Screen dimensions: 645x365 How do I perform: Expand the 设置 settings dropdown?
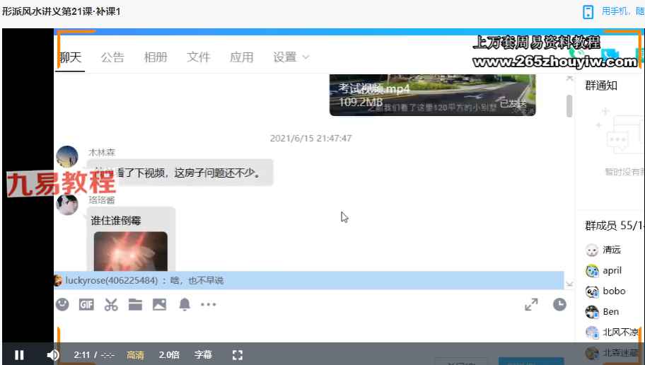pyautogui.click(x=291, y=57)
